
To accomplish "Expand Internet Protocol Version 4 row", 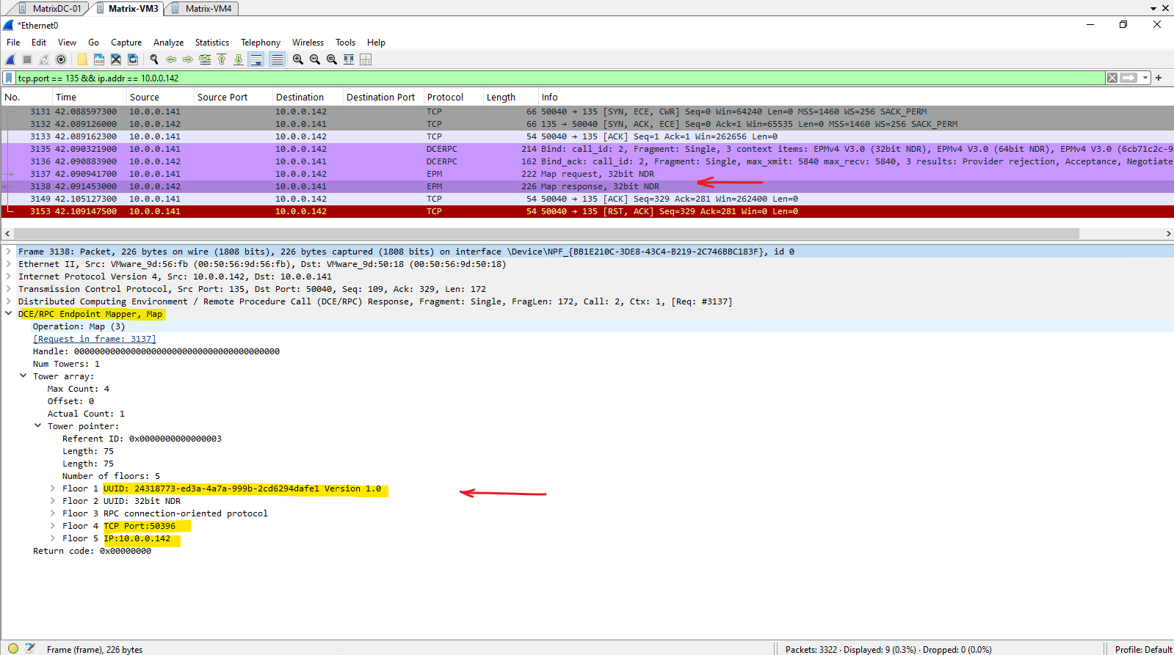I will (9, 277).
